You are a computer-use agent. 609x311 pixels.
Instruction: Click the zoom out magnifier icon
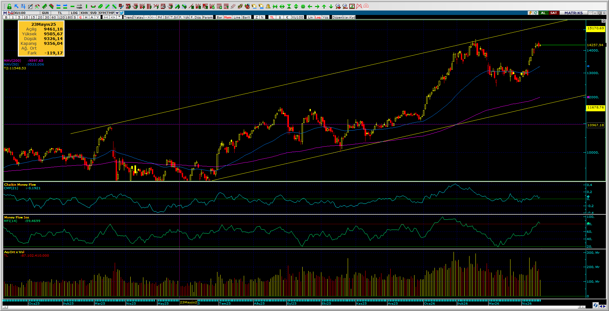click(x=345, y=6)
